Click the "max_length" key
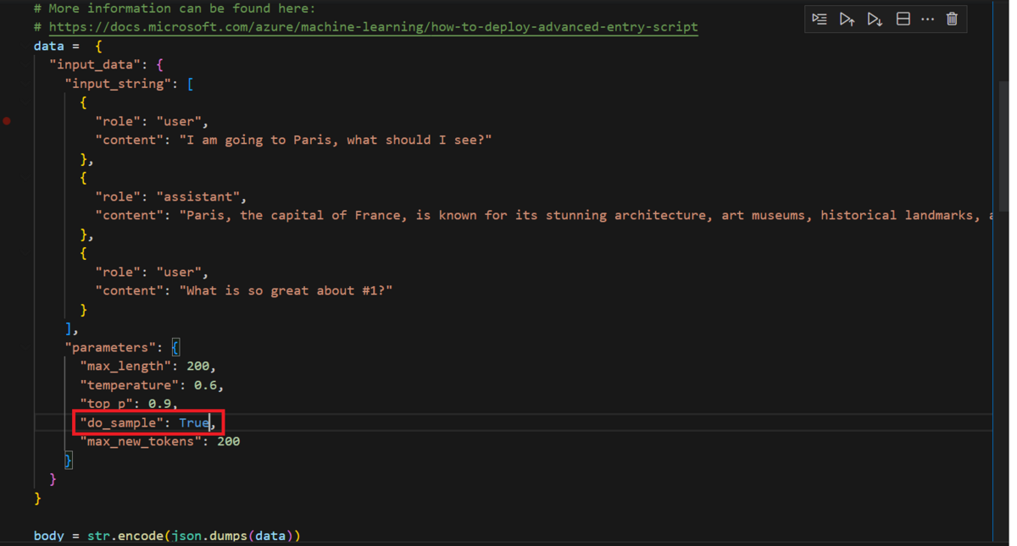 [125, 366]
